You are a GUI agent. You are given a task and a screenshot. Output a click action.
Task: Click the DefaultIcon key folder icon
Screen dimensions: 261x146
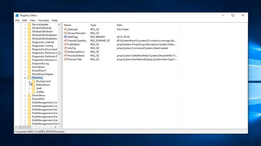click(33, 85)
